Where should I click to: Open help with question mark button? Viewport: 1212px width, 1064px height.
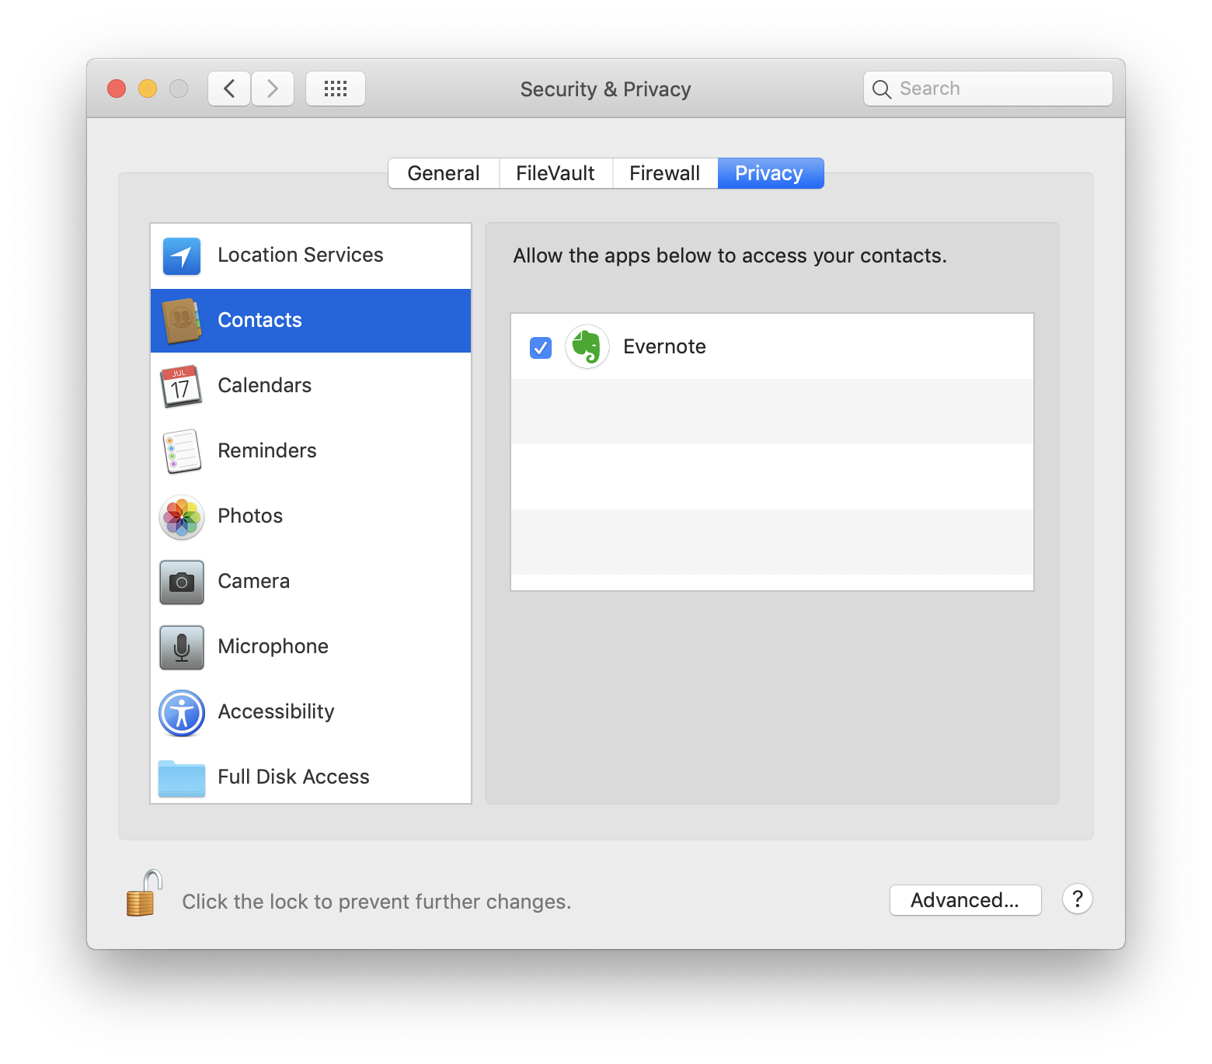click(x=1077, y=899)
